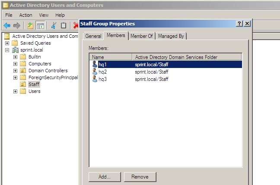Click sprint.local/Staff folder for hq3
This screenshot has height=185, width=280.
tap(151, 79)
